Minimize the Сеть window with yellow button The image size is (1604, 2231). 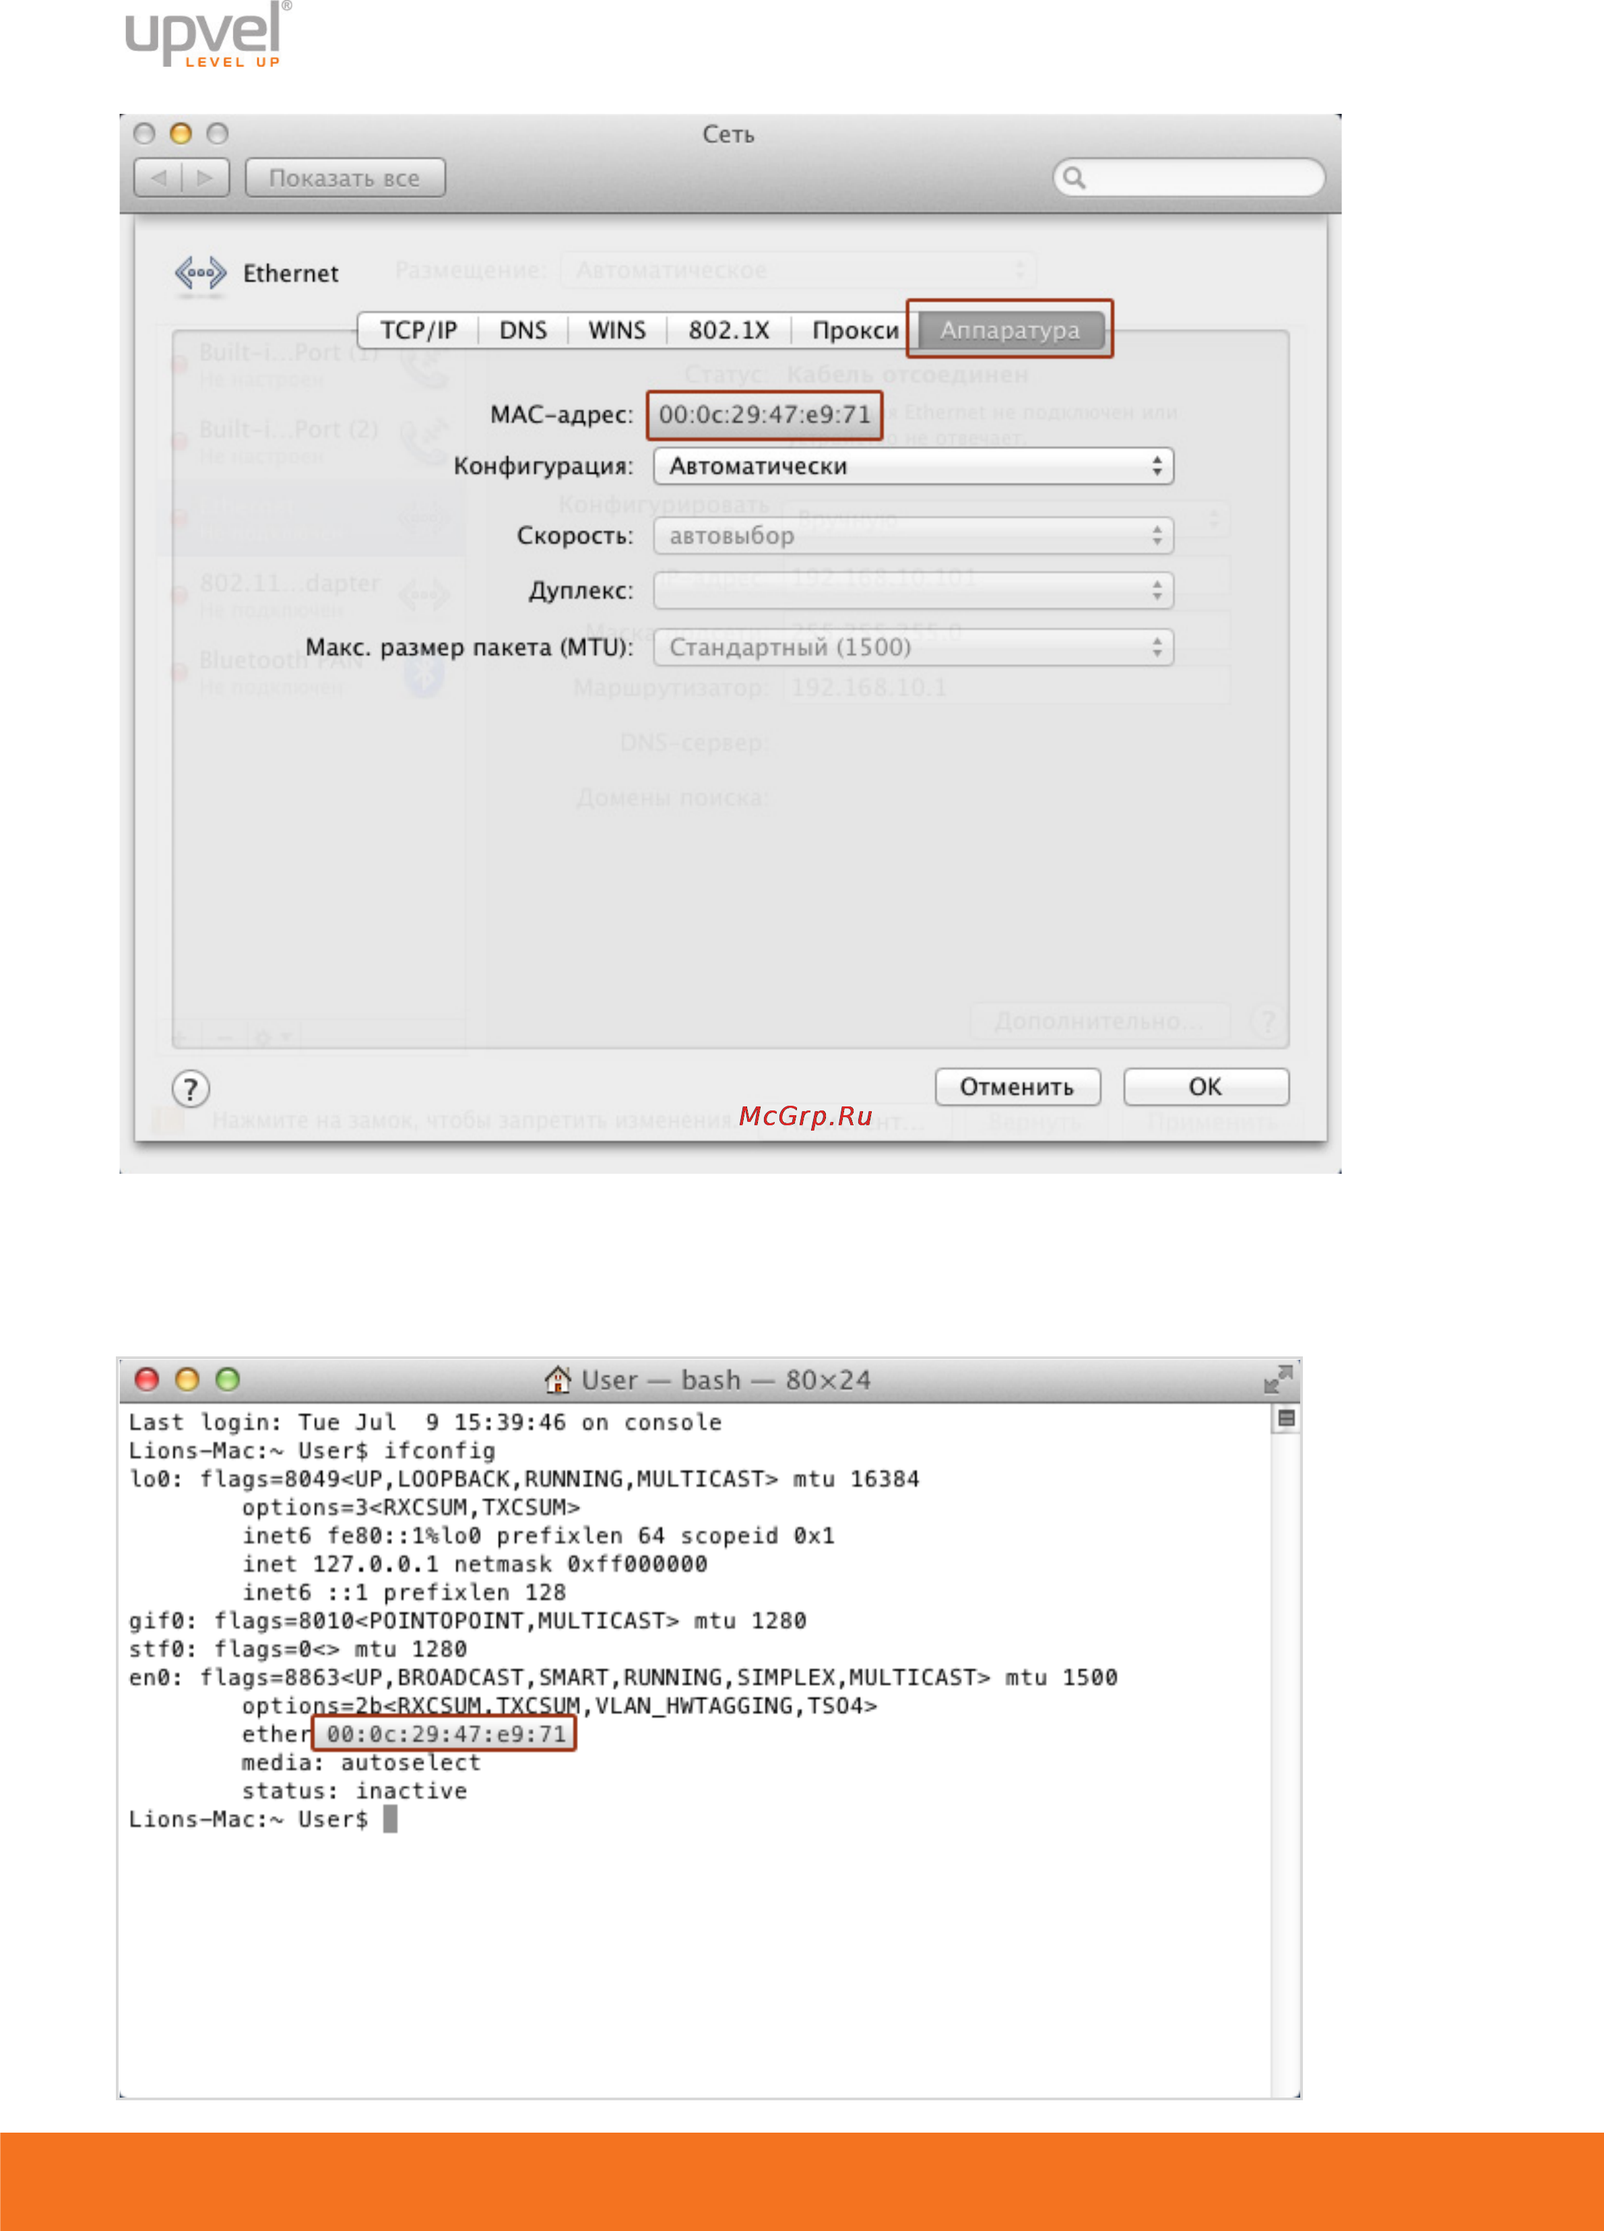(181, 134)
